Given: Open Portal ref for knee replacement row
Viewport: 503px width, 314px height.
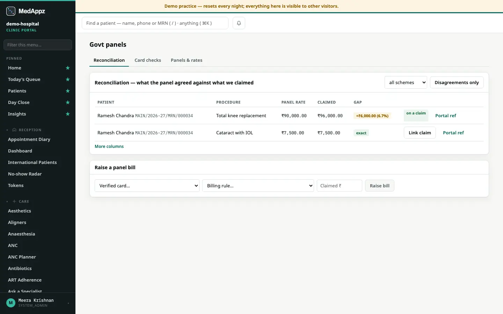Looking at the screenshot, I should [x=446, y=116].
